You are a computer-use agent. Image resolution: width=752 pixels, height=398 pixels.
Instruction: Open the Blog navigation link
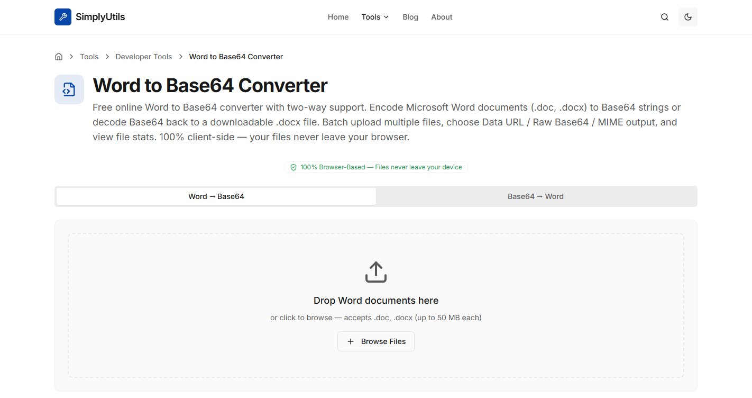click(410, 17)
